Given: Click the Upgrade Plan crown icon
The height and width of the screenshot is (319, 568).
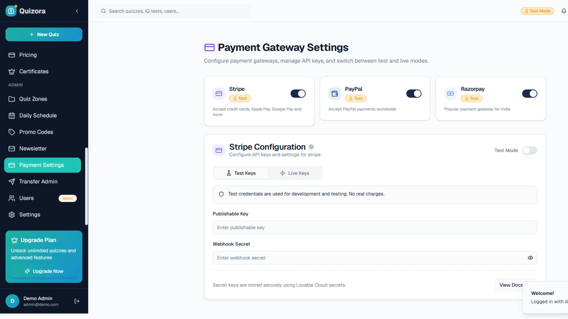Looking at the screenshot, I should (14, 240).
